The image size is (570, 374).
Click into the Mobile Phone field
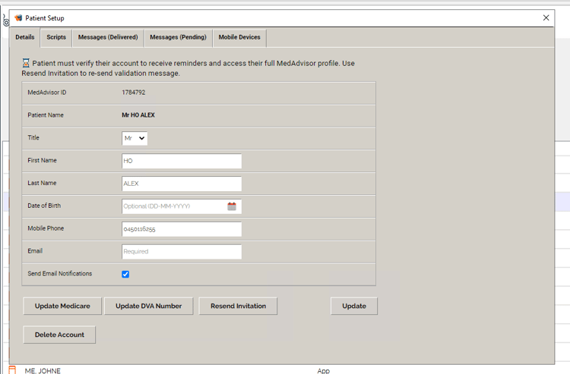coord(181,229)
